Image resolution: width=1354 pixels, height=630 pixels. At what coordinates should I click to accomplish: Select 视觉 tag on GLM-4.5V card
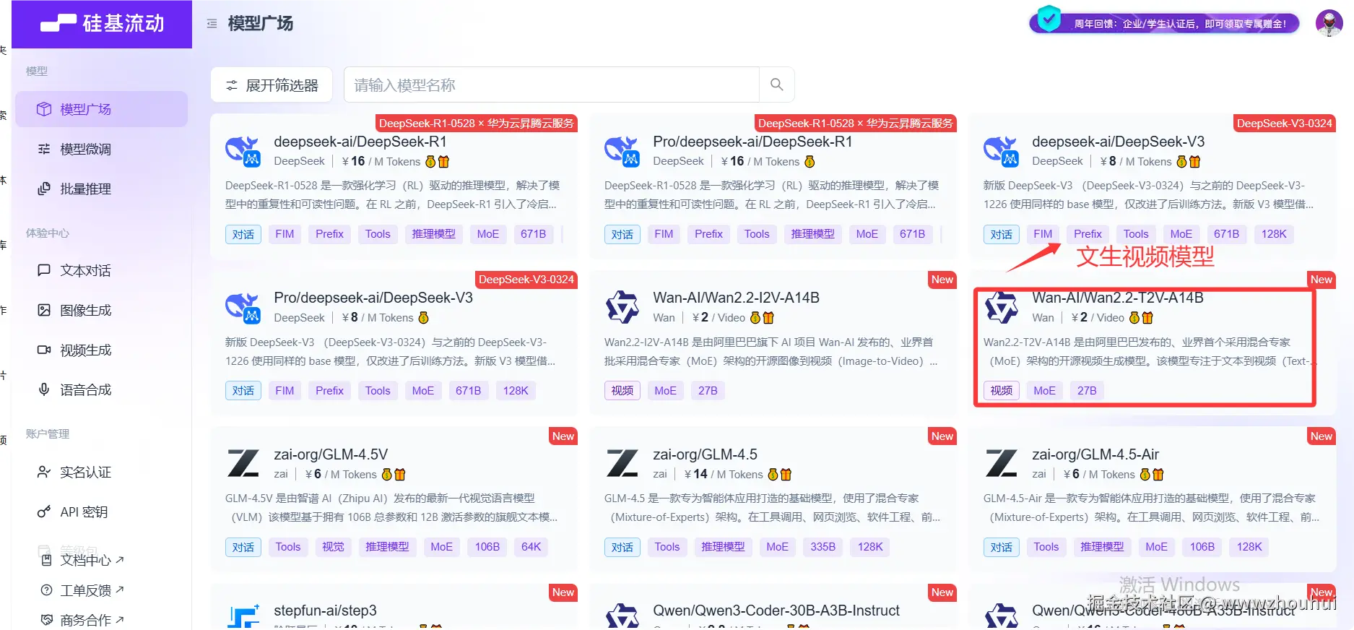pos(333,547)
